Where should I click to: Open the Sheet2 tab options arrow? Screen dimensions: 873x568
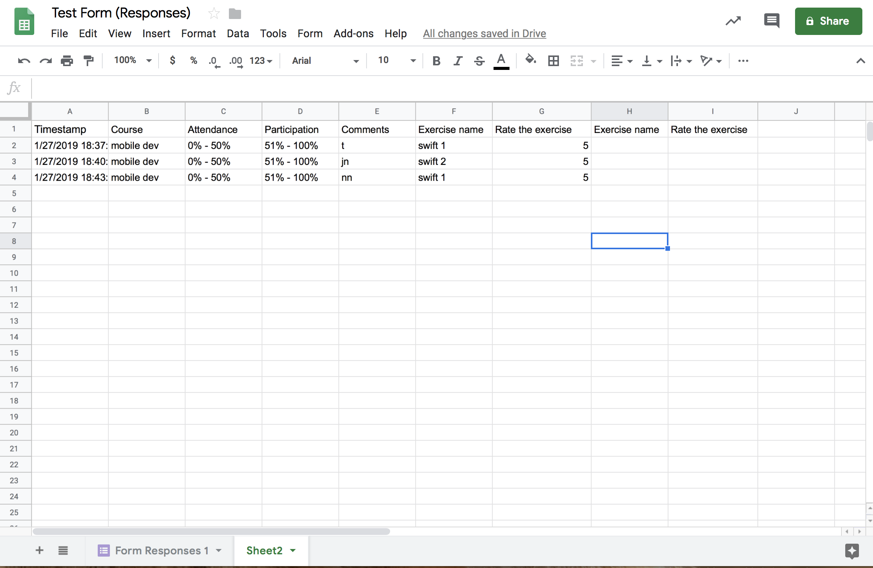[x=293, y=551]
